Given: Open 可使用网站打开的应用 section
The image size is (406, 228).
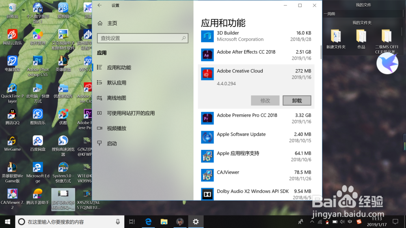Looking at the screenshot, I should pyautogui.click(x=143, y=113).
